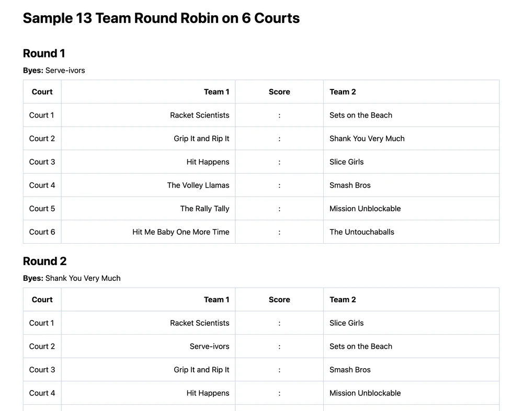Select the Round 1 Court 5 label cell

click(42, 209)
